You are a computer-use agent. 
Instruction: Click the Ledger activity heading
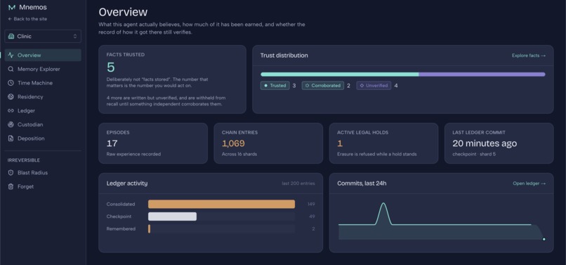pos(127,183)
